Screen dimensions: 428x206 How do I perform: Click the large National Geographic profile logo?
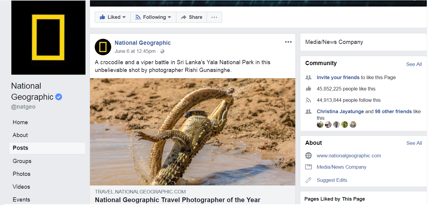pyautogui.click(x=48, y=38)
